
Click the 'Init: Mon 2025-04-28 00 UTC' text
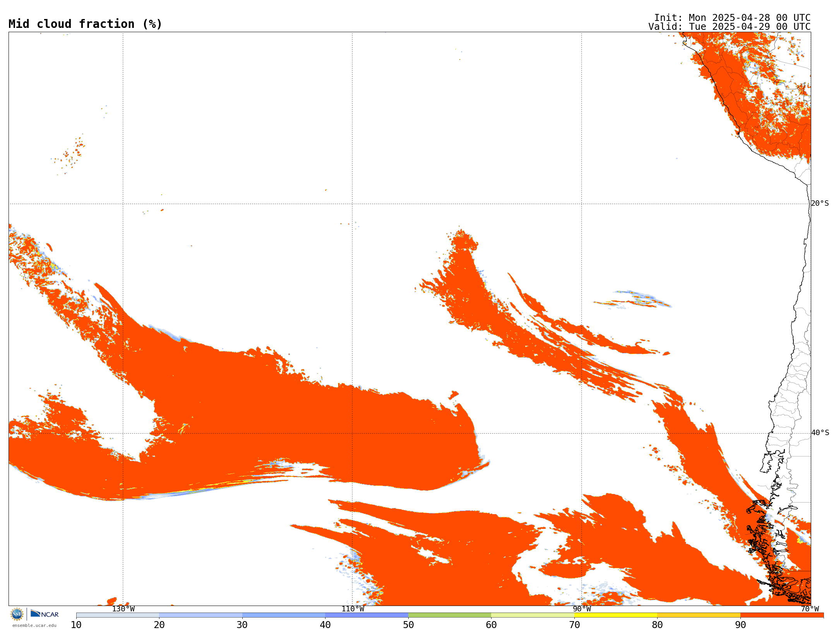[732, 18]
